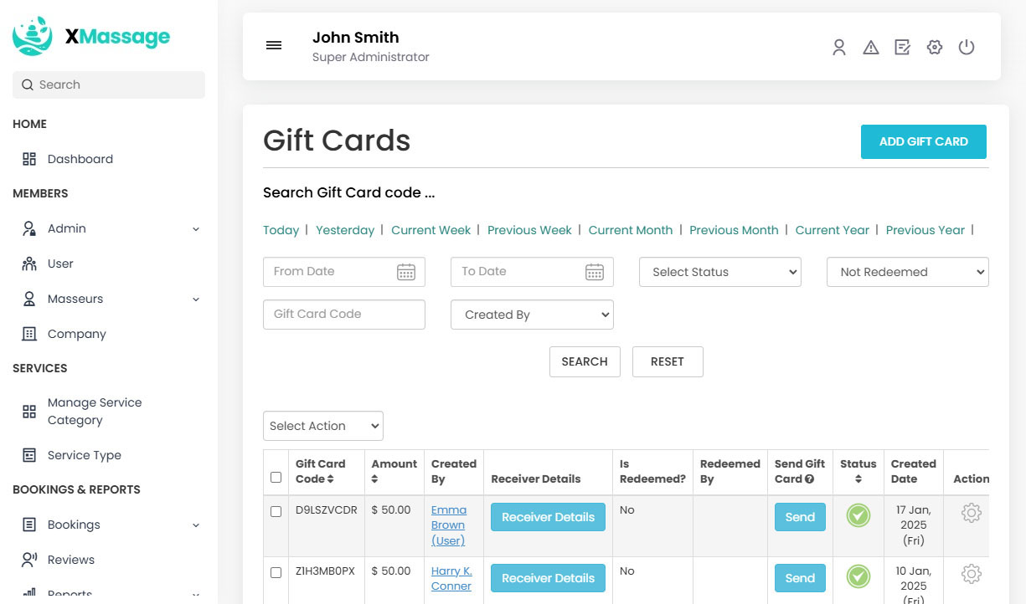This screenshot has width=1026, height=604.
Task: Click the Gift Card Code input field
Action: tap(343, 315)
